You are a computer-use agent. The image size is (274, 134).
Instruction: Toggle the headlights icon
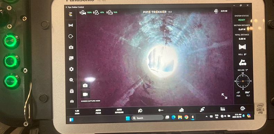[x=140, y=111]
